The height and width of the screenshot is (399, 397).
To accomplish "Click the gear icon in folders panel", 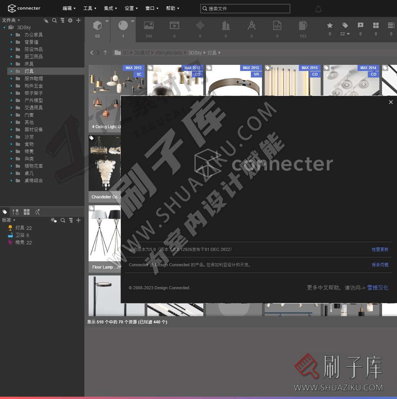I will [70, 20].
